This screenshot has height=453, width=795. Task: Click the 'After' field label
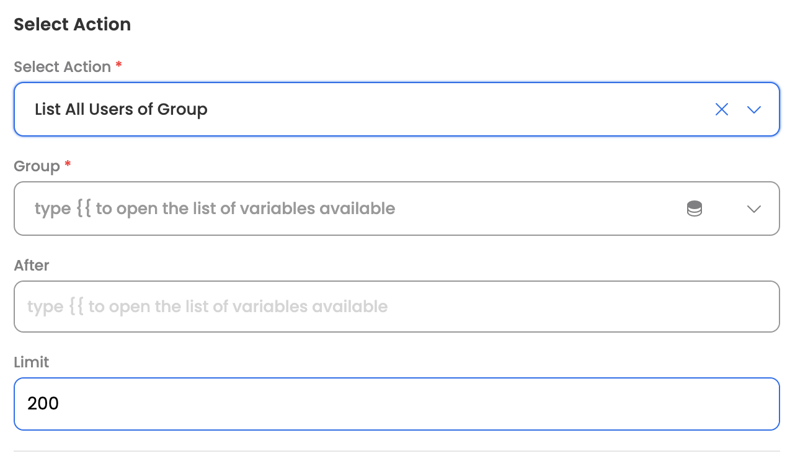(32, 266)
